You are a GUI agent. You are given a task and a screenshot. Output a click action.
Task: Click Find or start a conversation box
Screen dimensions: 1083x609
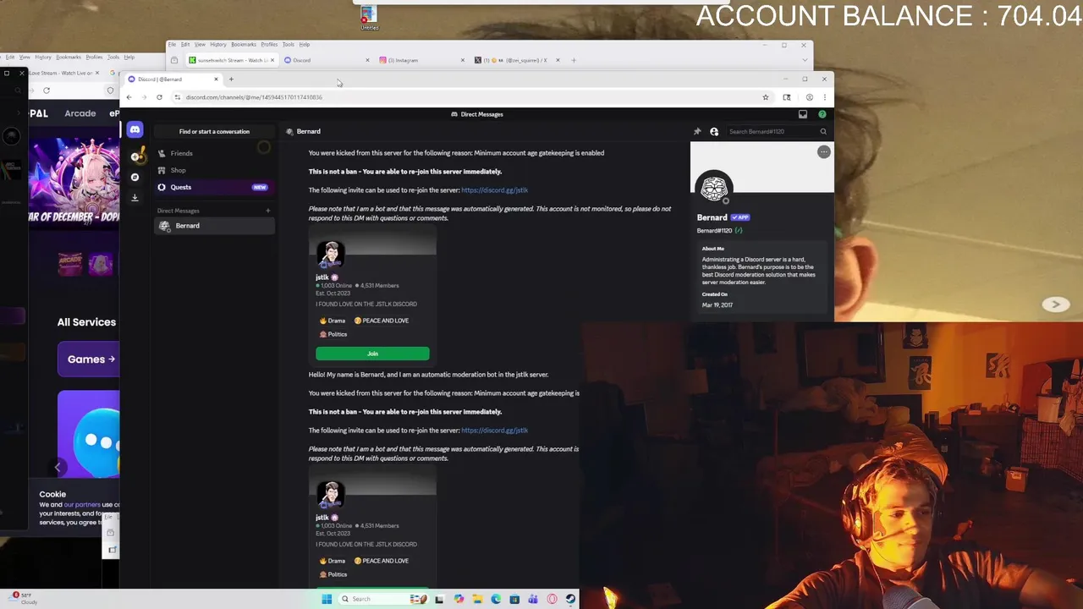(x=214, y=131)
